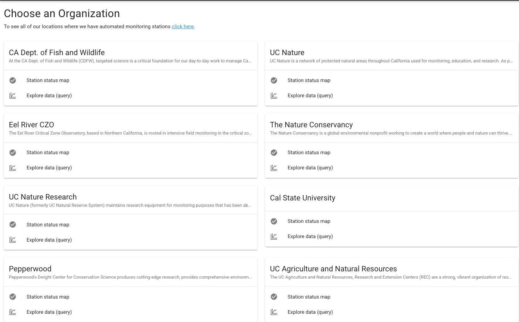Viewport: 519px width, 322px height.
Task: Choose Explore data (query) under Pepperwood
Action: click(x=49, y=312)
